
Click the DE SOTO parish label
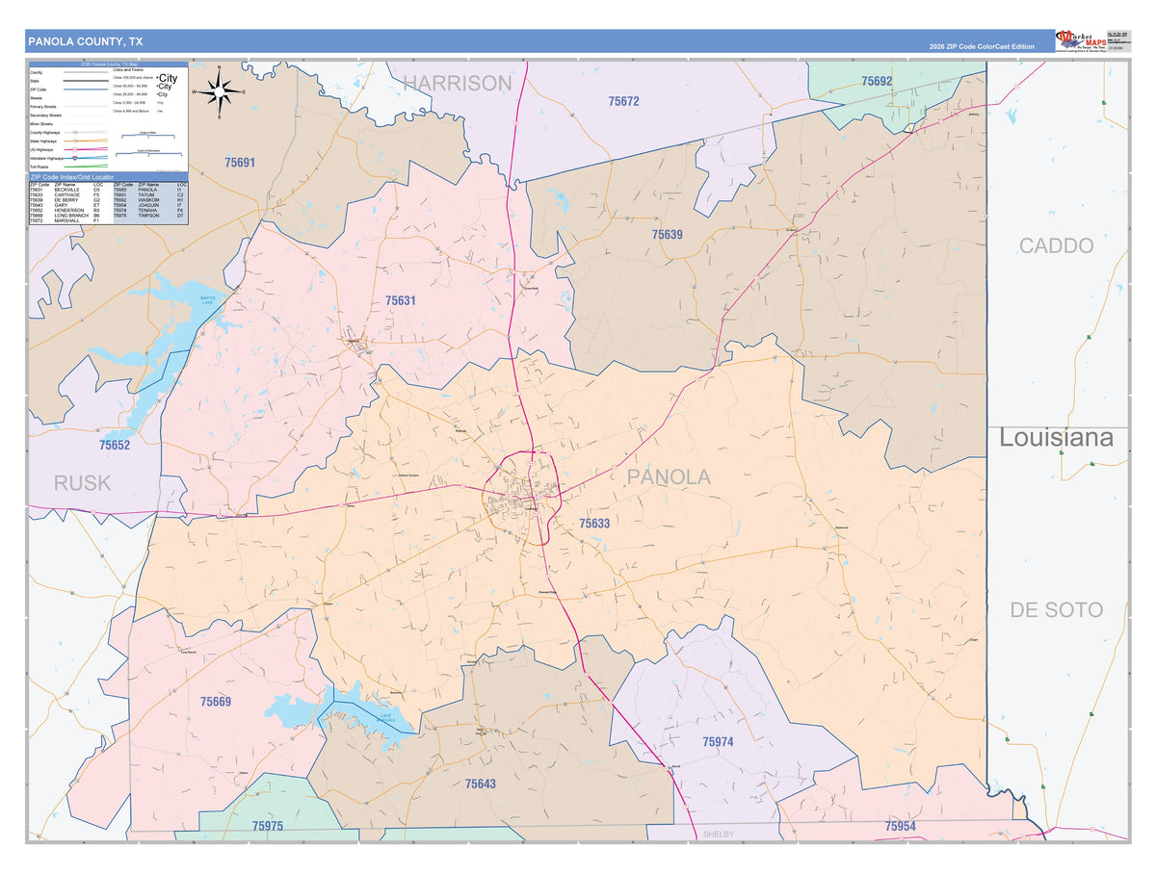1057,609
